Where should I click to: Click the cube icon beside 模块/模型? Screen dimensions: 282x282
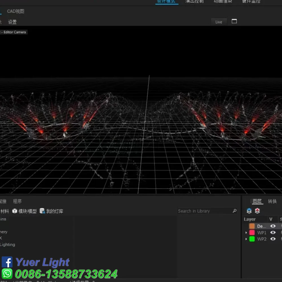coord(15,211)
